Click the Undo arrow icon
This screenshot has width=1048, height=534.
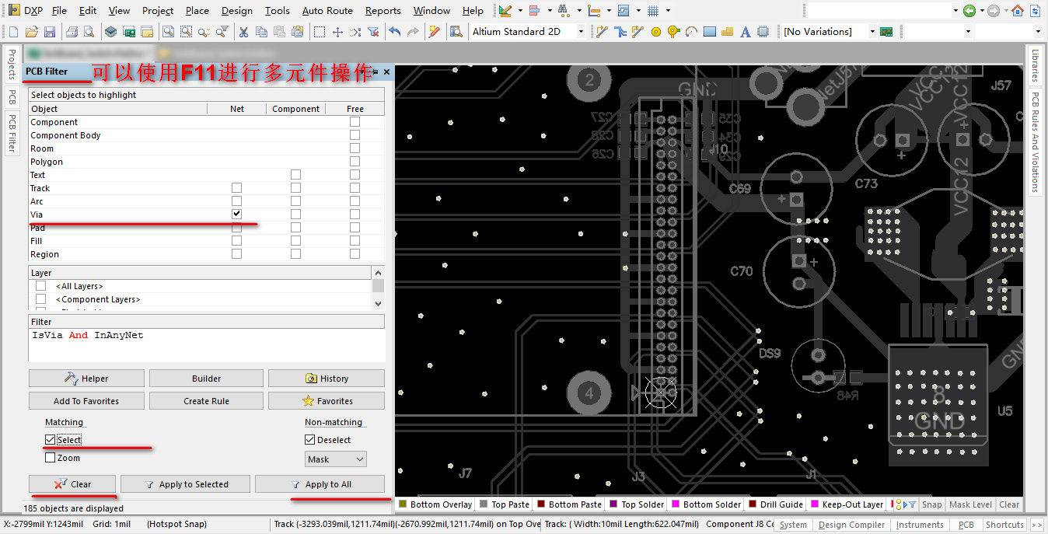coord(395,32)
